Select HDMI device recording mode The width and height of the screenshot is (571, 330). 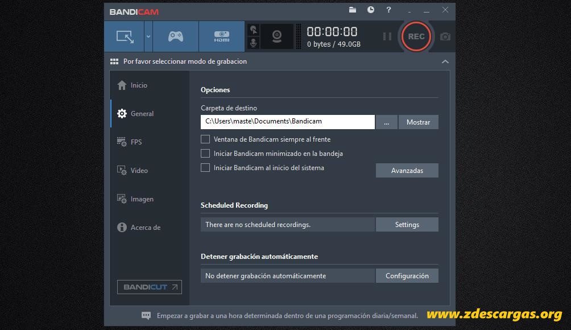(x=221, y=36)
